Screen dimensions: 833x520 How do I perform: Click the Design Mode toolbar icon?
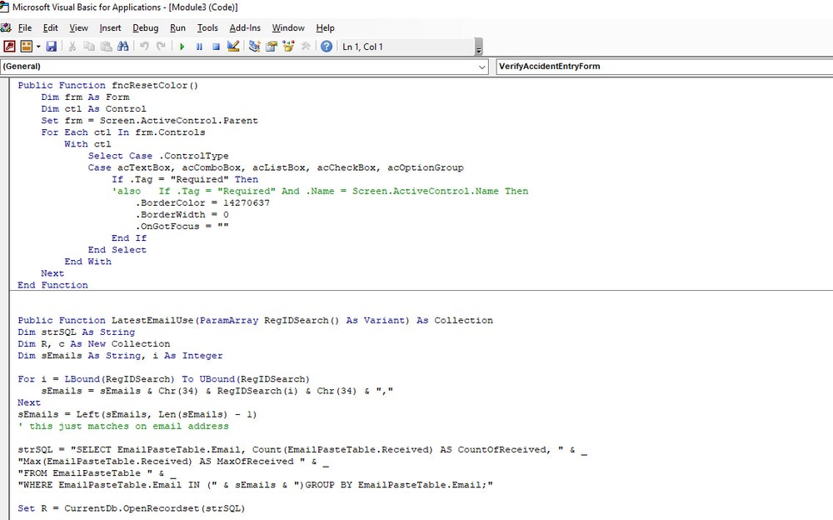point(233,46)
